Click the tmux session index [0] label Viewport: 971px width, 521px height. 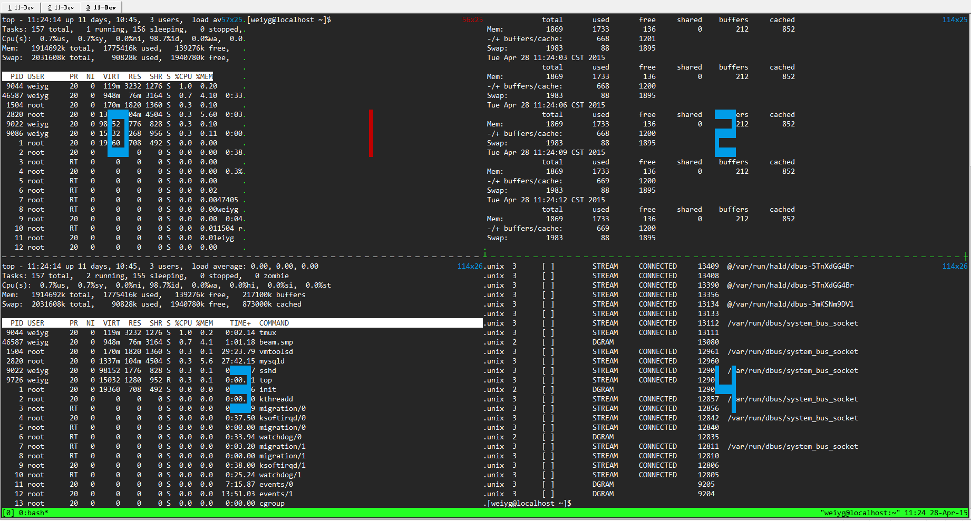[8, 513]
